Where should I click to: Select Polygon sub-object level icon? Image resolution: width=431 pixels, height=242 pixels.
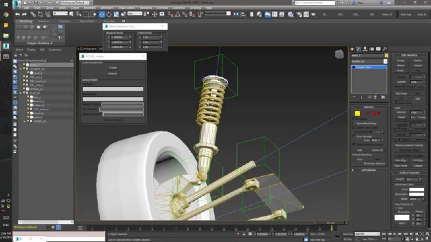[x=373, y=113]
